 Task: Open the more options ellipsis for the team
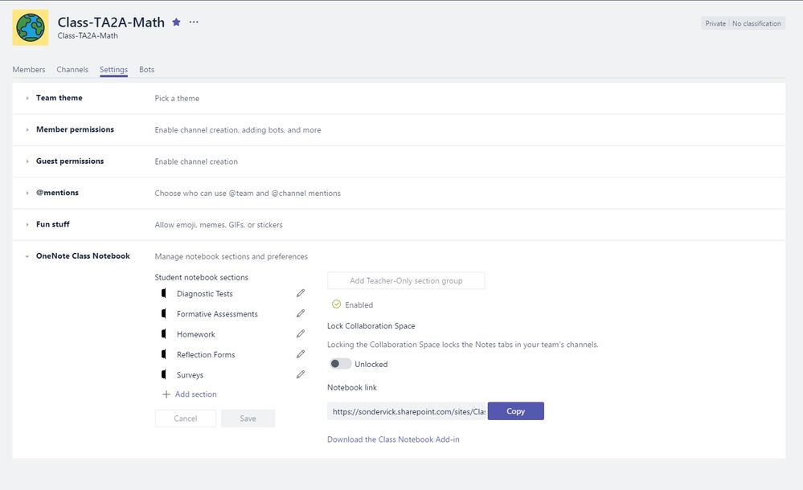(x=194, y=22)
